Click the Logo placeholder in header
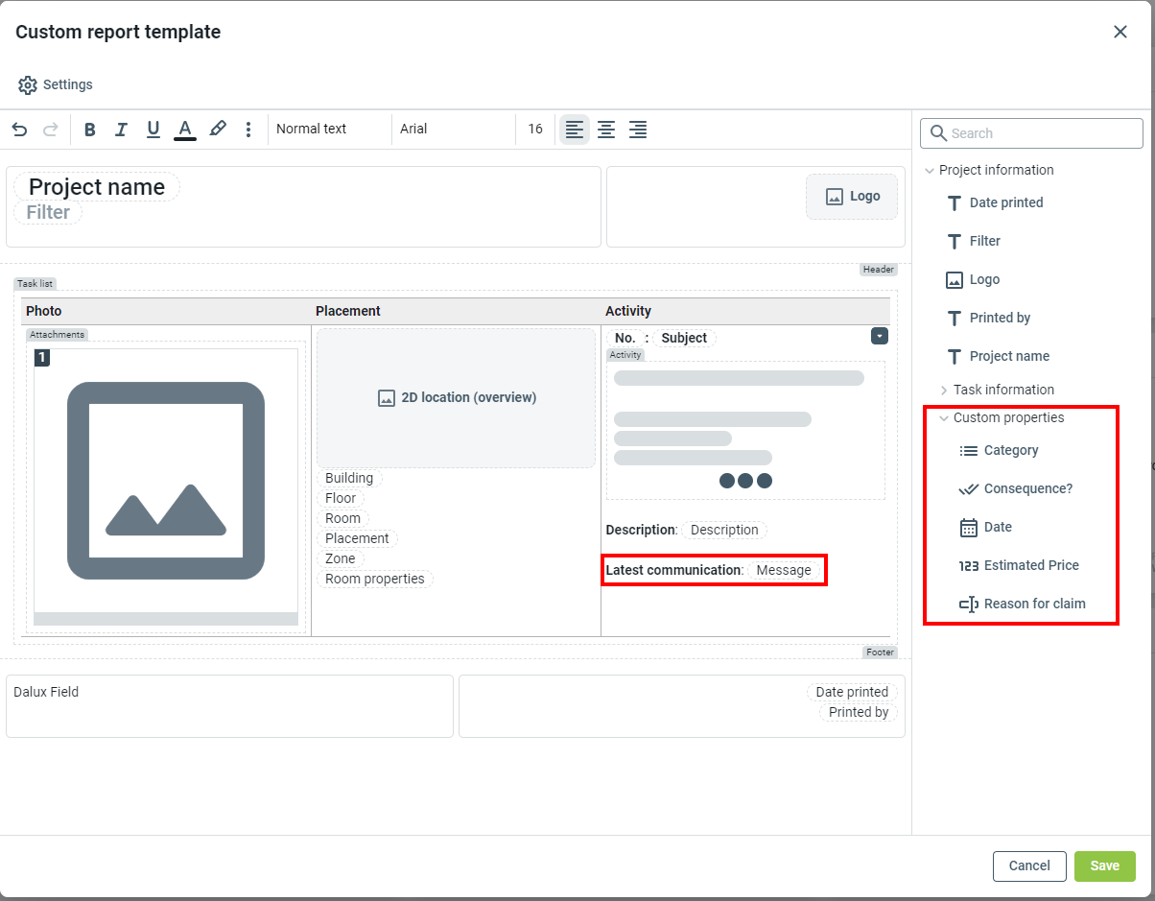 pyautogui.click(x=853, y=197)
